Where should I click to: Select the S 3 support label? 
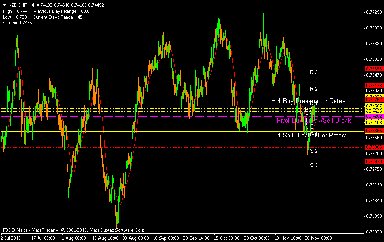click(313, 165)
